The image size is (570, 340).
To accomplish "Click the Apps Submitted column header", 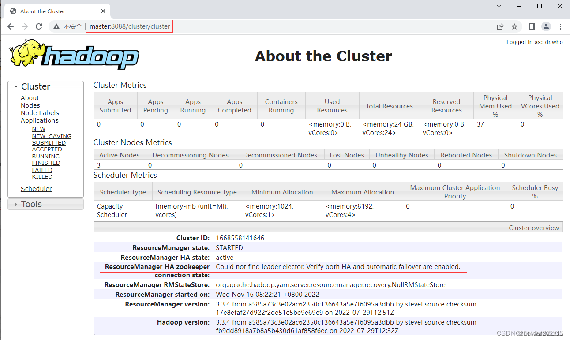I will (115, 106).
